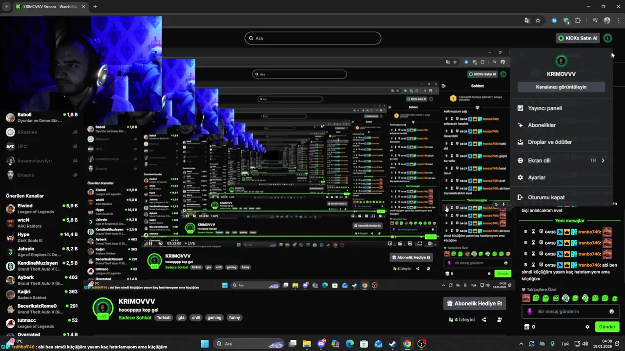Screen dimensions: 625x351
Task: Click Sadece Sohbet category link
Action: click(135, 317)
